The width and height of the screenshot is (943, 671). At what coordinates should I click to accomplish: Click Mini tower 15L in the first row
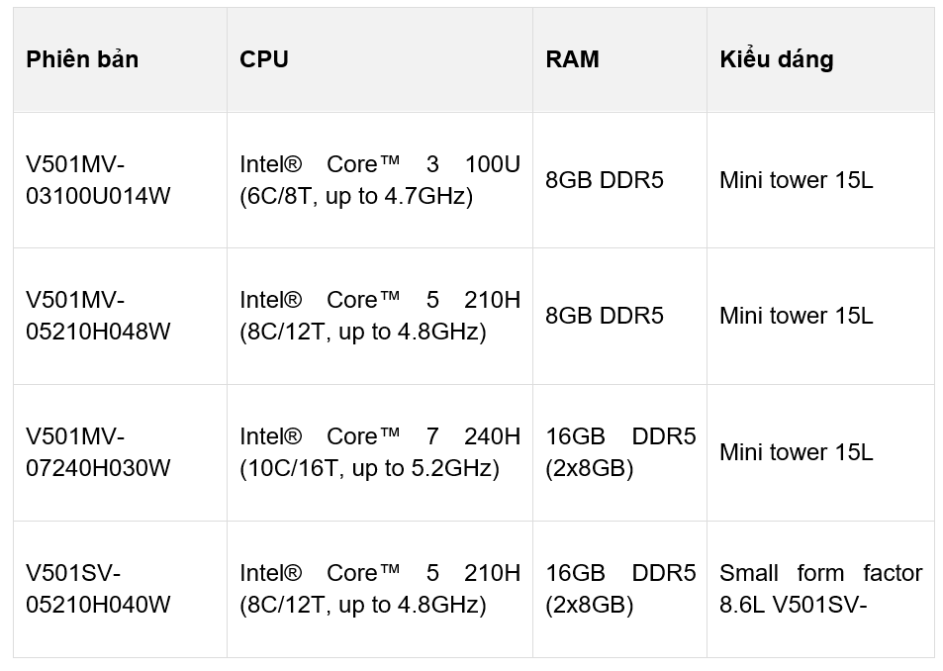796,180
